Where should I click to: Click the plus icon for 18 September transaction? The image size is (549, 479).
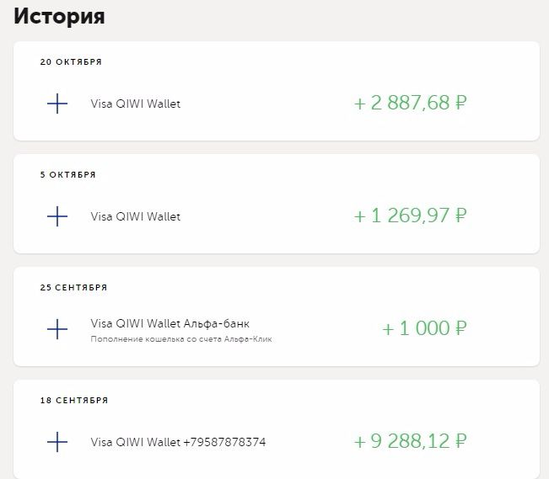tap(57, 442)
